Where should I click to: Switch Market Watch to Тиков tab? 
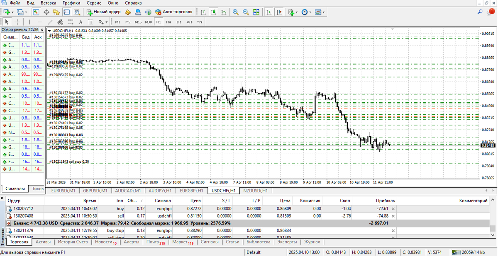(38, 188)
